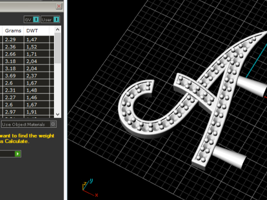Click the weight table scrollbar thumb
The image size is (267, 200).
click(x=58, y=48)
